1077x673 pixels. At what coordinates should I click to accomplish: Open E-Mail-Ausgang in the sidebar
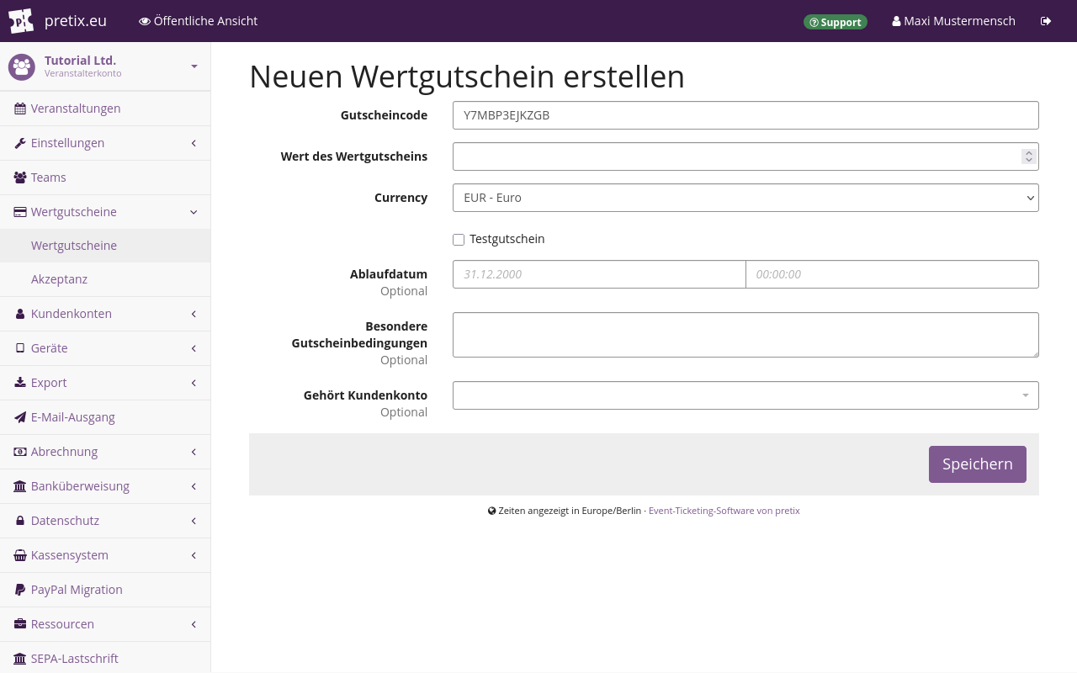click(105, 417)
